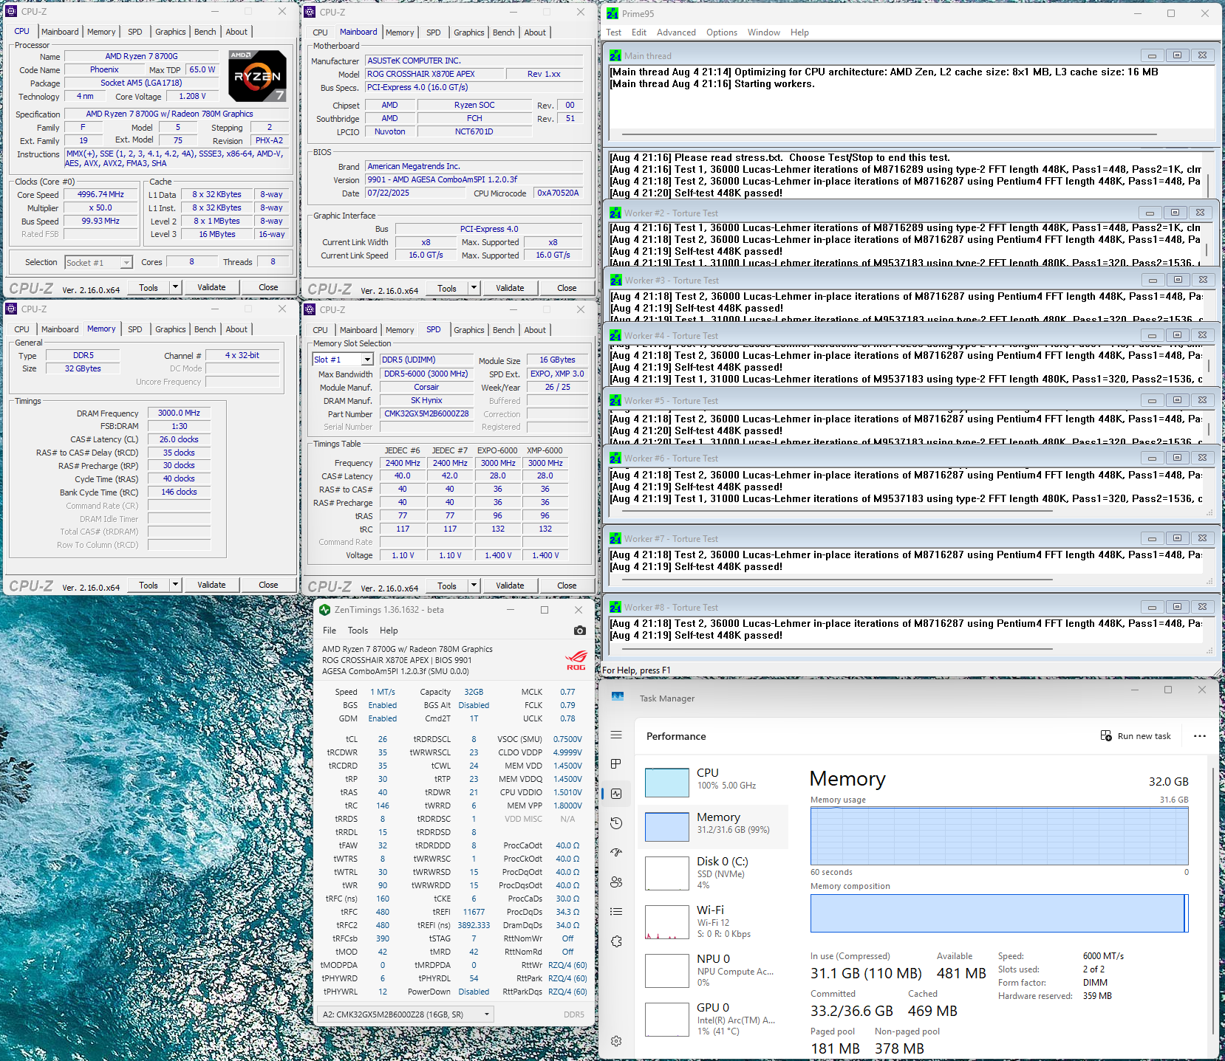The height and width of the screenshot is (1061, 1225).
Task: Click Run new task in Task Manager
Action: (x=1136, y=736)
